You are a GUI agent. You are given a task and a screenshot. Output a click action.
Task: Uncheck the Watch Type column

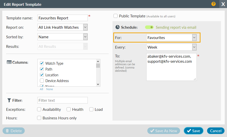coord(42,63)
